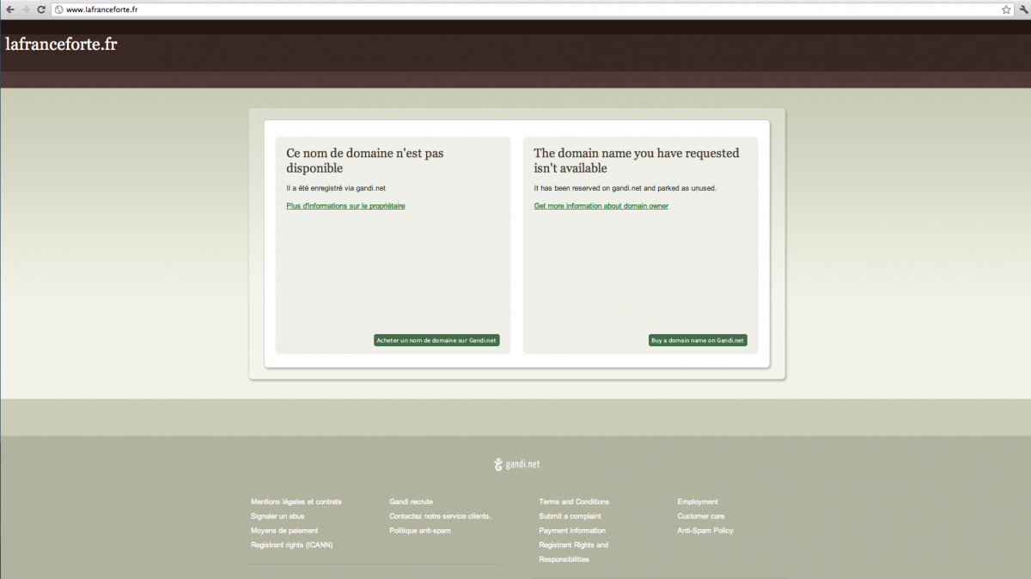Image resolution: width=1031 pixels, height=579 pixels.
Task: Bookmark the page with the star icon
Action: pos(1005,9)
